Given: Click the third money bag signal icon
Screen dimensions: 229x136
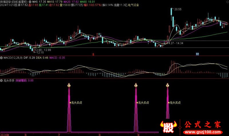Looking at the screenshot, I should [167, 85].
